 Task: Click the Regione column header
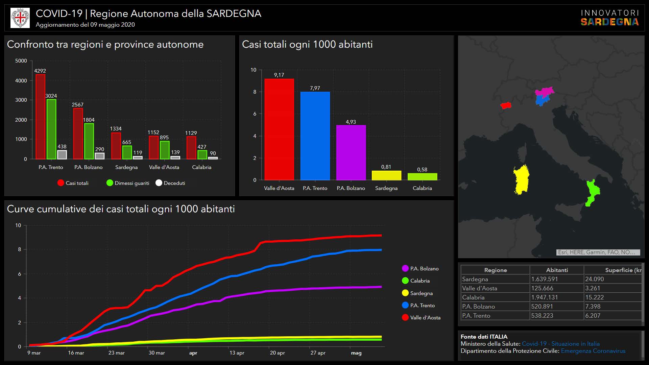(x=495, y=270)
